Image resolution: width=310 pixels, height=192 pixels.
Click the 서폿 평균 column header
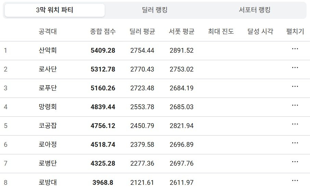pyautogui.click(x=182, y=32)
